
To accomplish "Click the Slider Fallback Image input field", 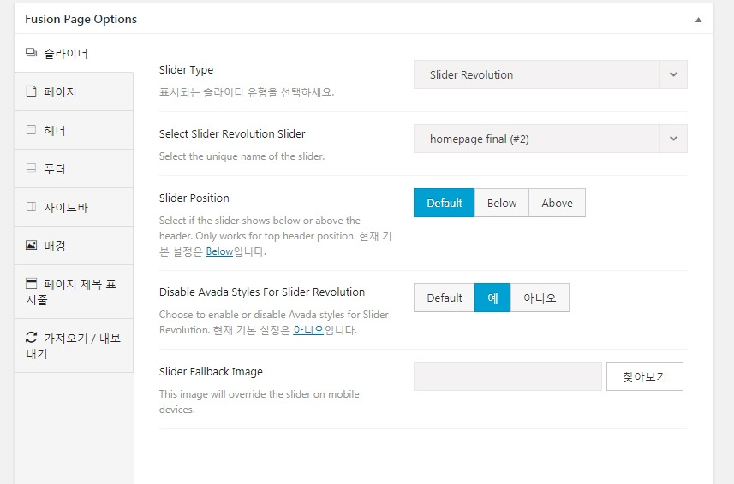I will [x=508, y=376].
